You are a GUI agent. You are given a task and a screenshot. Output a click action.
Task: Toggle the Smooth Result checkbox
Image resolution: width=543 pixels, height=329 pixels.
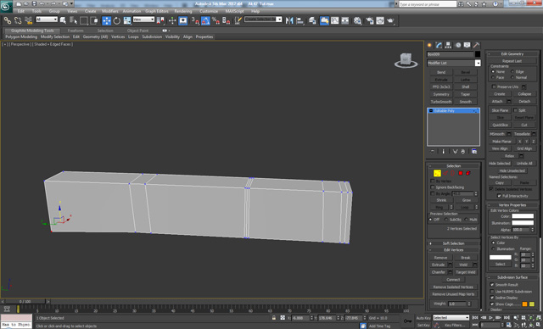click(x=492, y=284)
